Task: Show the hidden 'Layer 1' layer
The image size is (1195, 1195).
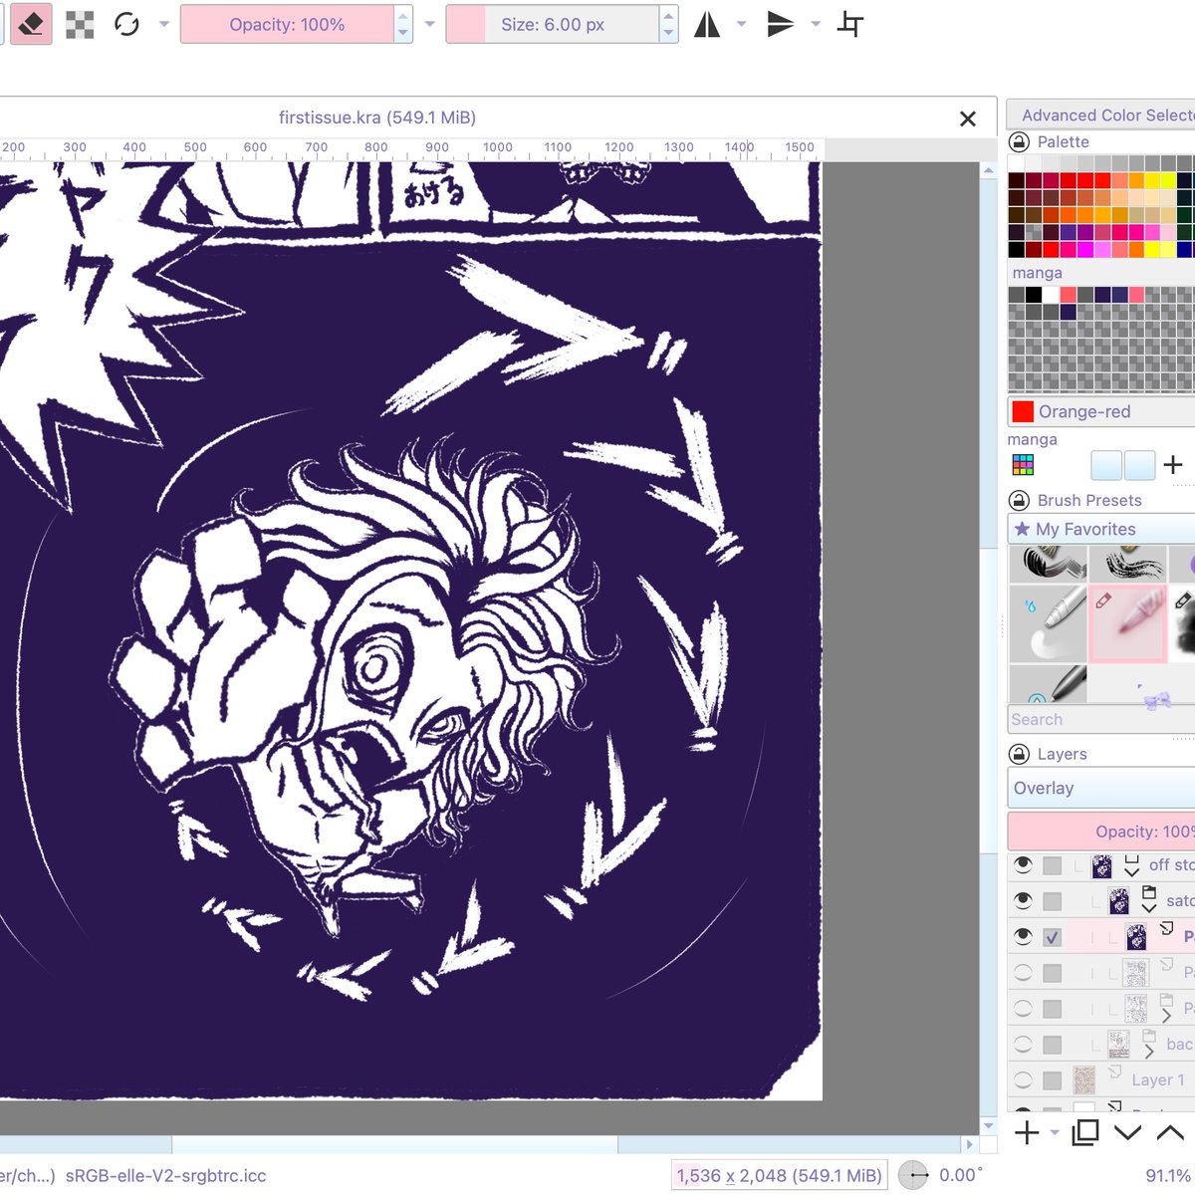Action: tap(1023, 1080)
